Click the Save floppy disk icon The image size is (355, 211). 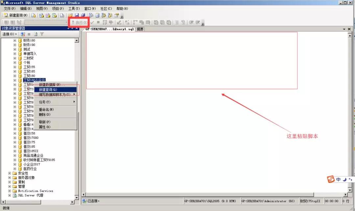click(x=77, y=15)
